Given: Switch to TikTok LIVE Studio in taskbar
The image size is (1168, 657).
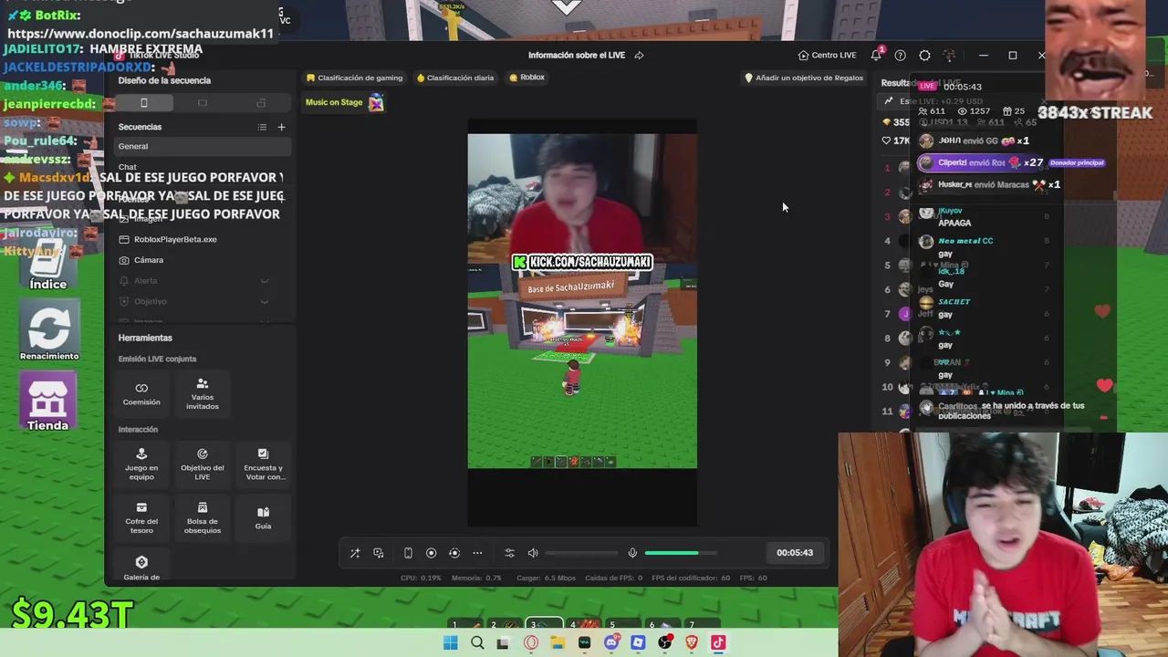Looking at the screenshot, I should pyautogui.click(x=718, y=643).
